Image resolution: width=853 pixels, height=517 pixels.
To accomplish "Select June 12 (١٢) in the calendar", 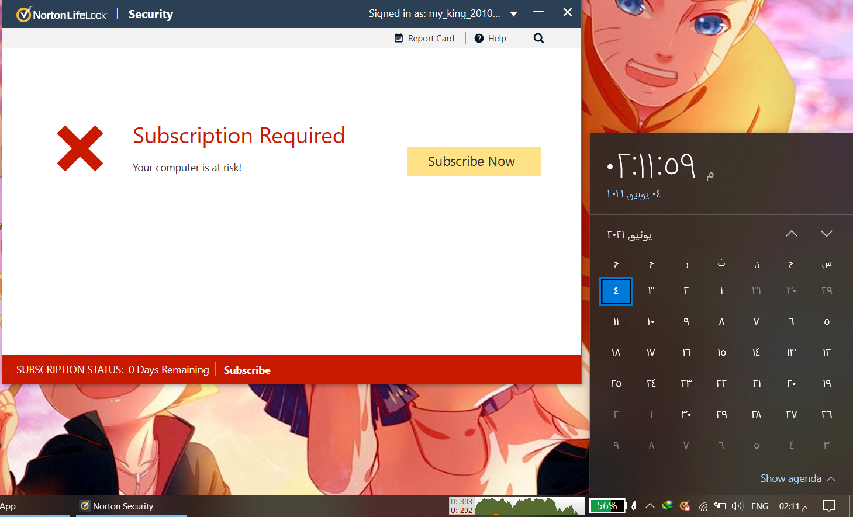I will pos(827,353).
